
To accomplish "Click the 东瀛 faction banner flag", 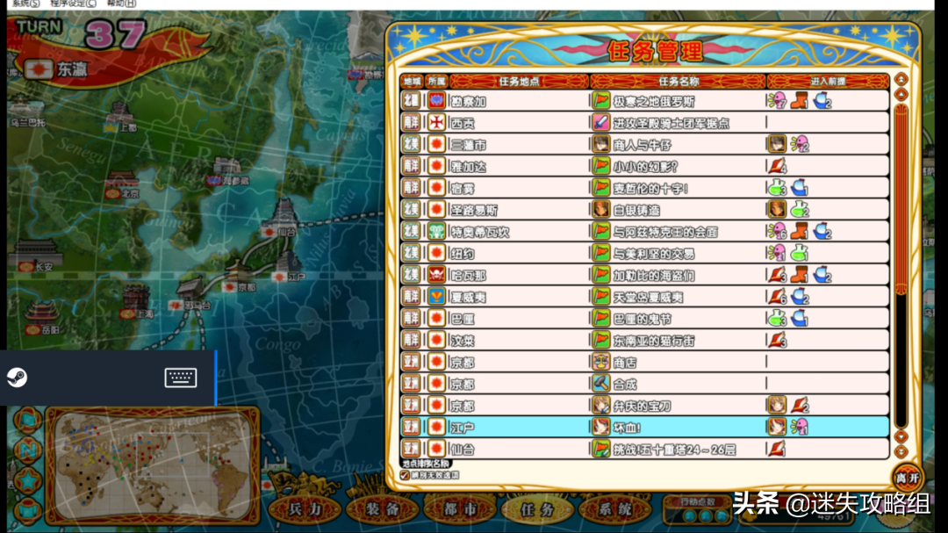I will coord(39,69).
